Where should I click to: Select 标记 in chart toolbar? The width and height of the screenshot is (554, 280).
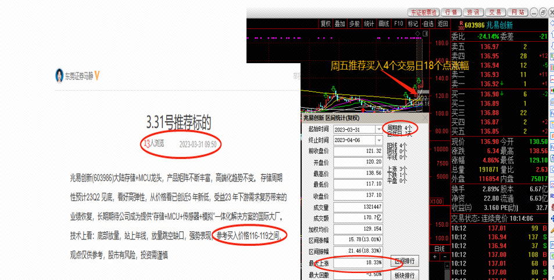[413, 24]
